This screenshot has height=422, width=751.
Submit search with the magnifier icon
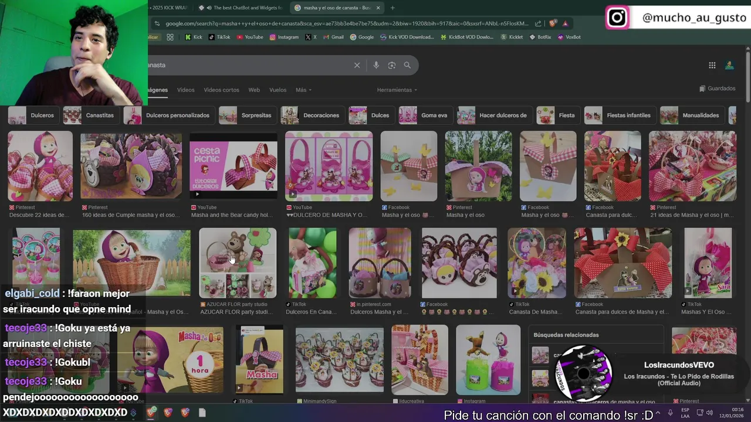pos(407,65)
